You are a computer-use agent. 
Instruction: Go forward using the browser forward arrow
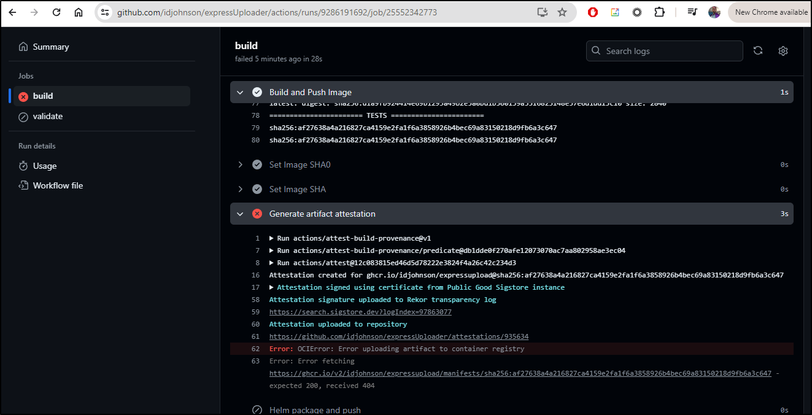point(34,12)
